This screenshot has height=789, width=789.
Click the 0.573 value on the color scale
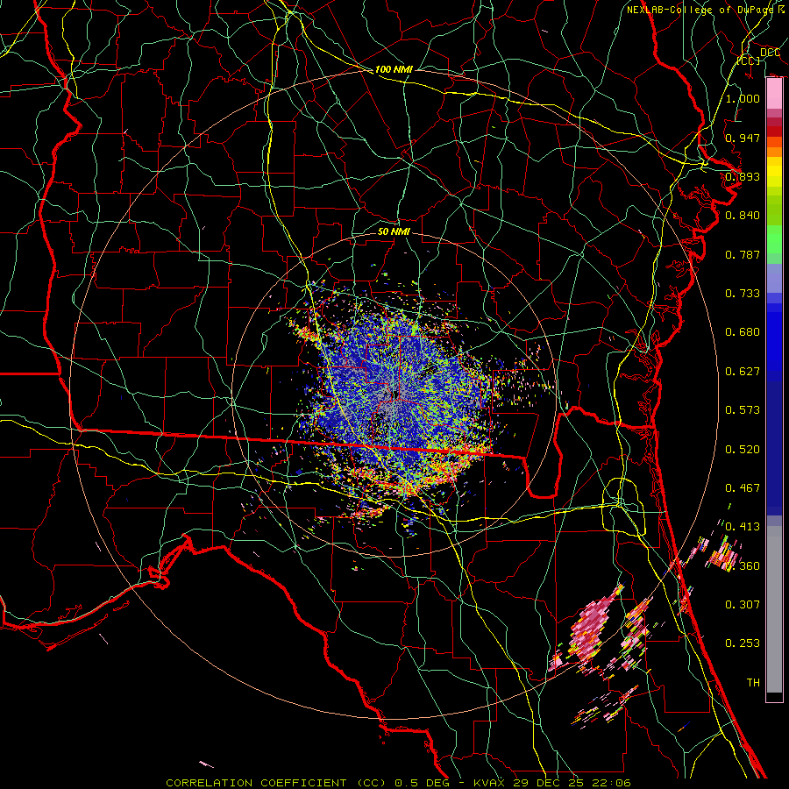[743, 409]
